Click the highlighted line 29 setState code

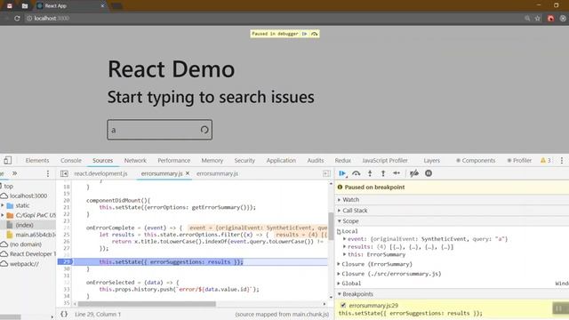point(171,262)
